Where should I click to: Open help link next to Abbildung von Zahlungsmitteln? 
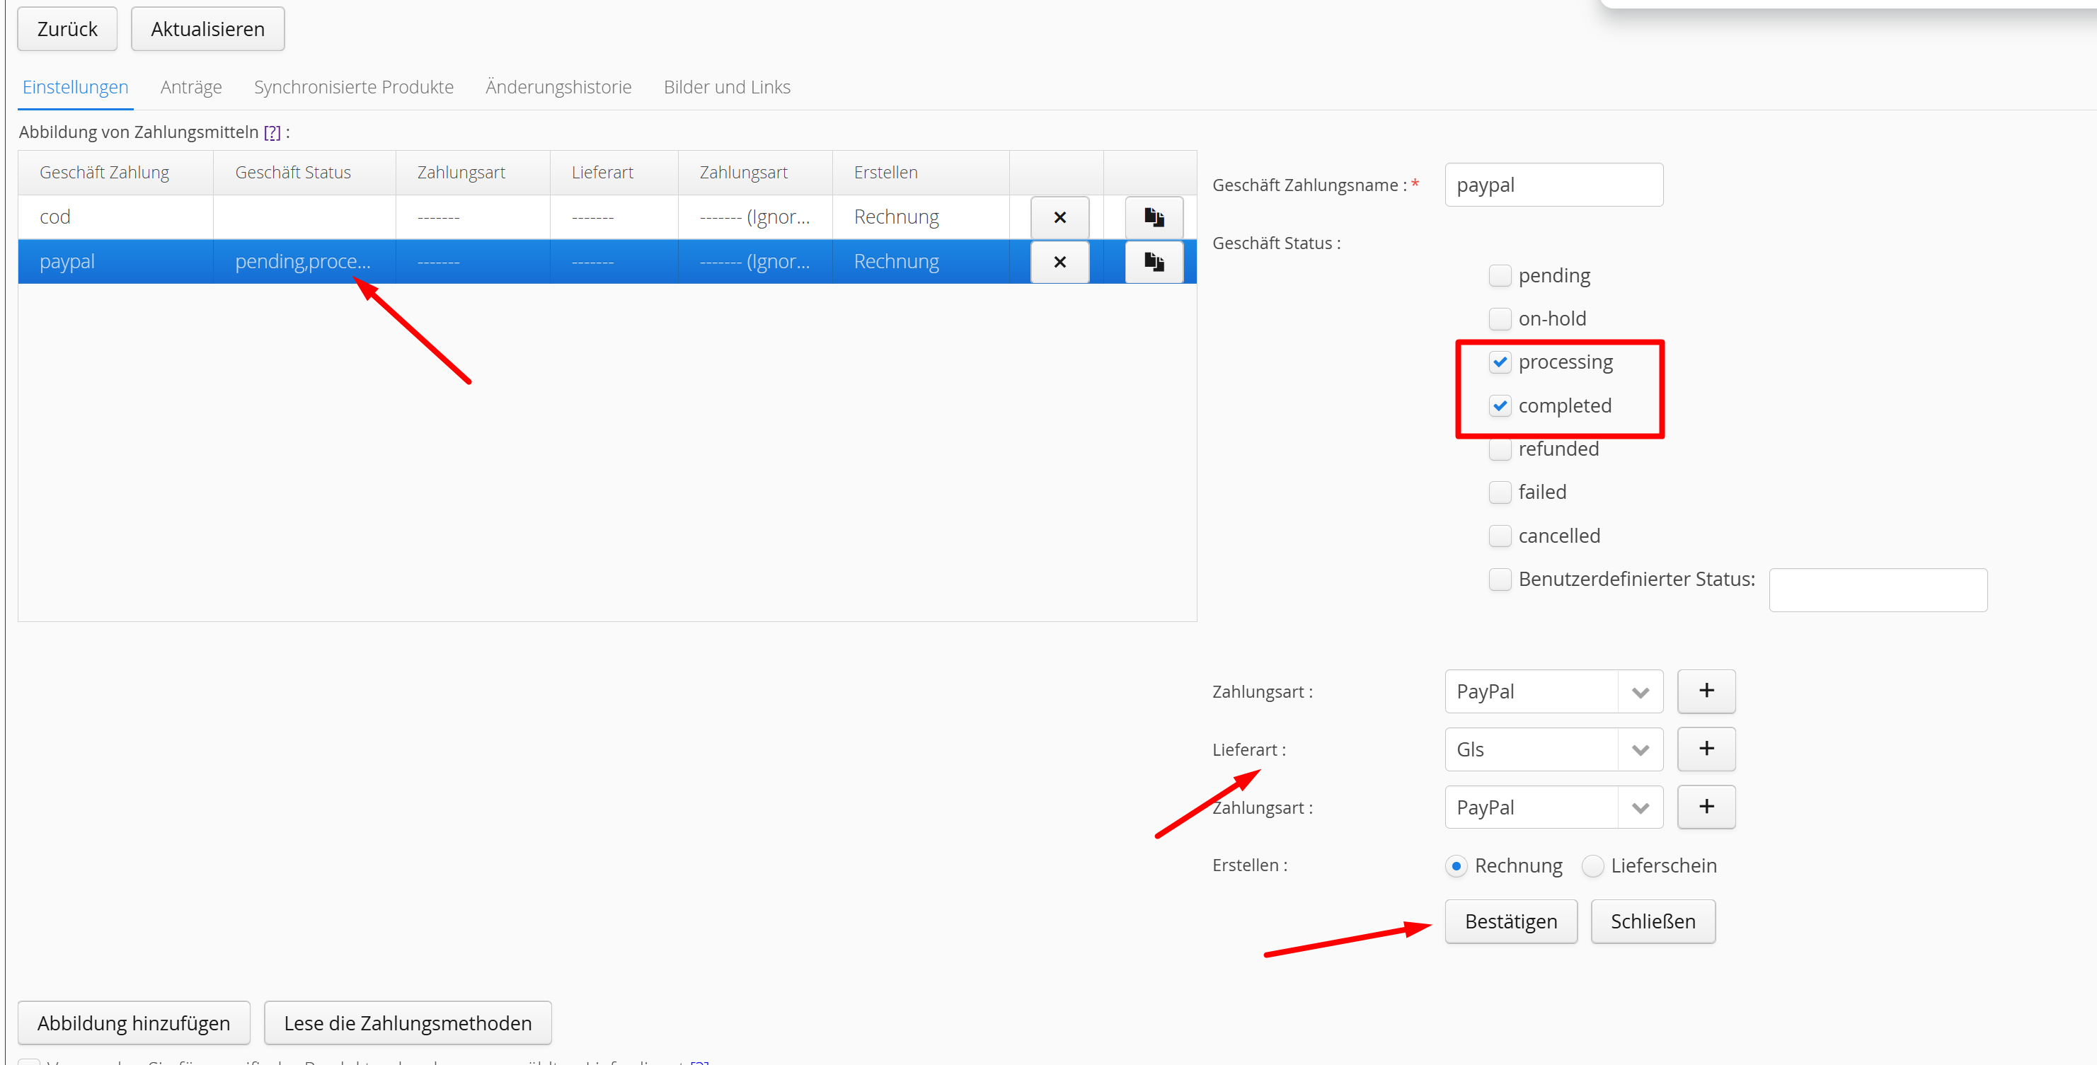(272, 133)
